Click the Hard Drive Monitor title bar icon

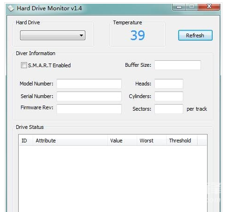tap(11, 8)
